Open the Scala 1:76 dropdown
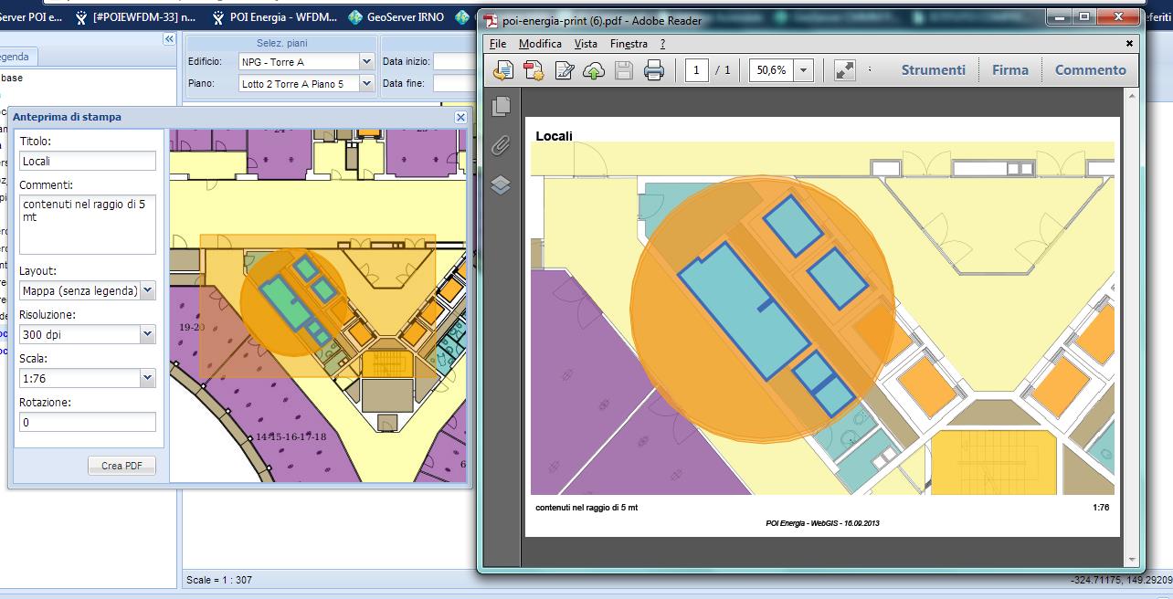The height and width of the screenshot is (599, 1173). click(x=148, y=378)
